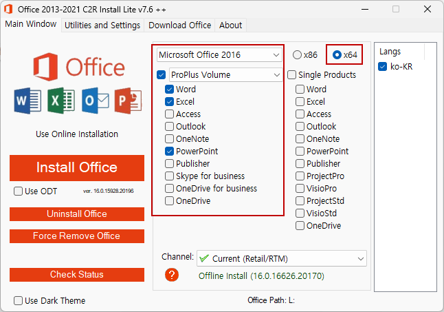Image resolution: width=444 pixels, height=312 pixels.
Task: Check Access under ProPlus Volume
Action: pyautogui.click(x=169, y=114)
